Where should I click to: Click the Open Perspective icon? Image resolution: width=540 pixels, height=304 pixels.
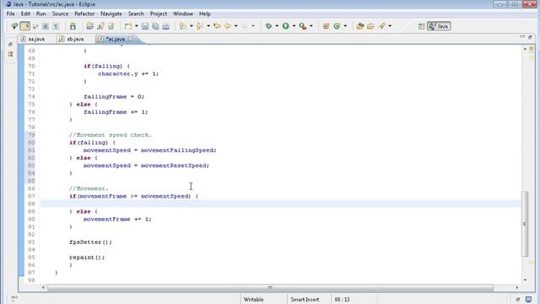click(x=421, y=26)
